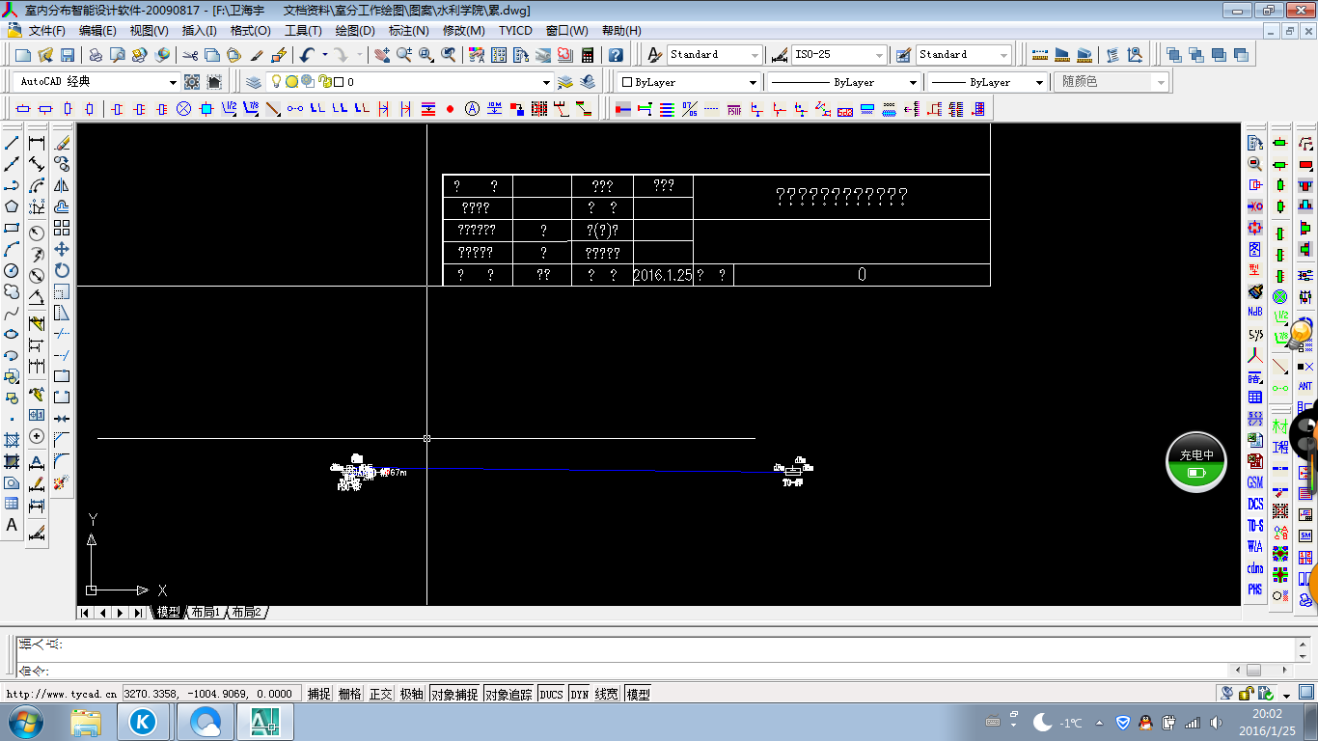This screenshot has width=1318, height=741.
Task: Open the layer list dropdown showing 0
Action: [x=546, y=83]
